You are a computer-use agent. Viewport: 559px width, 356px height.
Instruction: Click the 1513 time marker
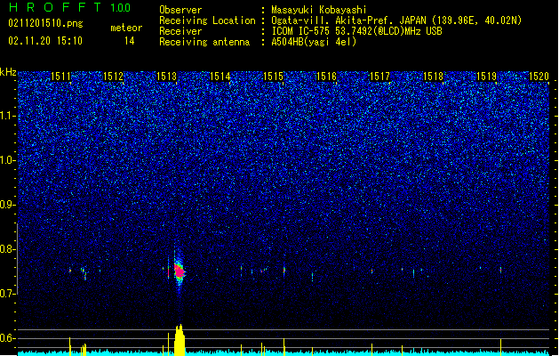[166, 76]
